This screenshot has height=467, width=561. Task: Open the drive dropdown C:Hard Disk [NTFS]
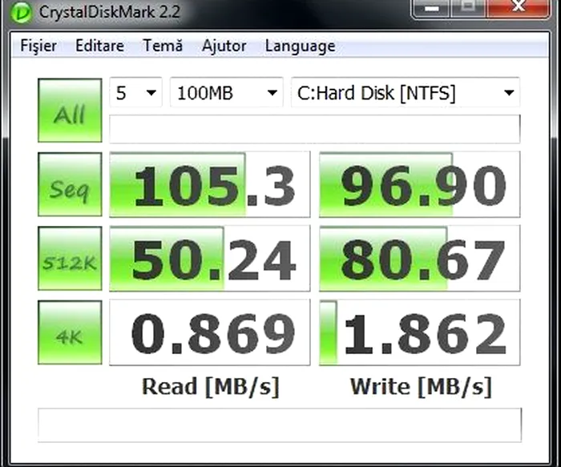pos(406,93)
